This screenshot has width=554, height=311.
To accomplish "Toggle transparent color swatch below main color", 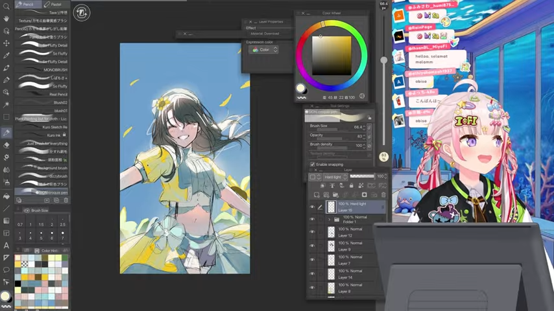I will click(x=6, y=306).
